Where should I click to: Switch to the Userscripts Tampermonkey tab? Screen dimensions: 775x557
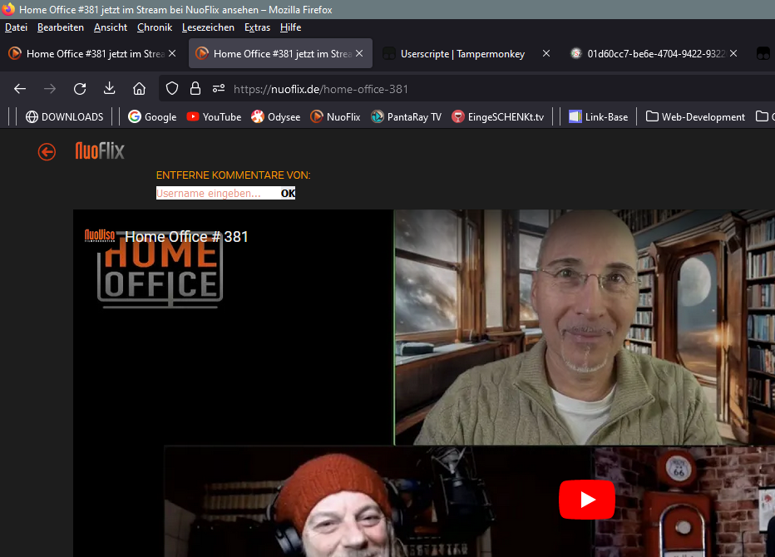tap(462, 53)
